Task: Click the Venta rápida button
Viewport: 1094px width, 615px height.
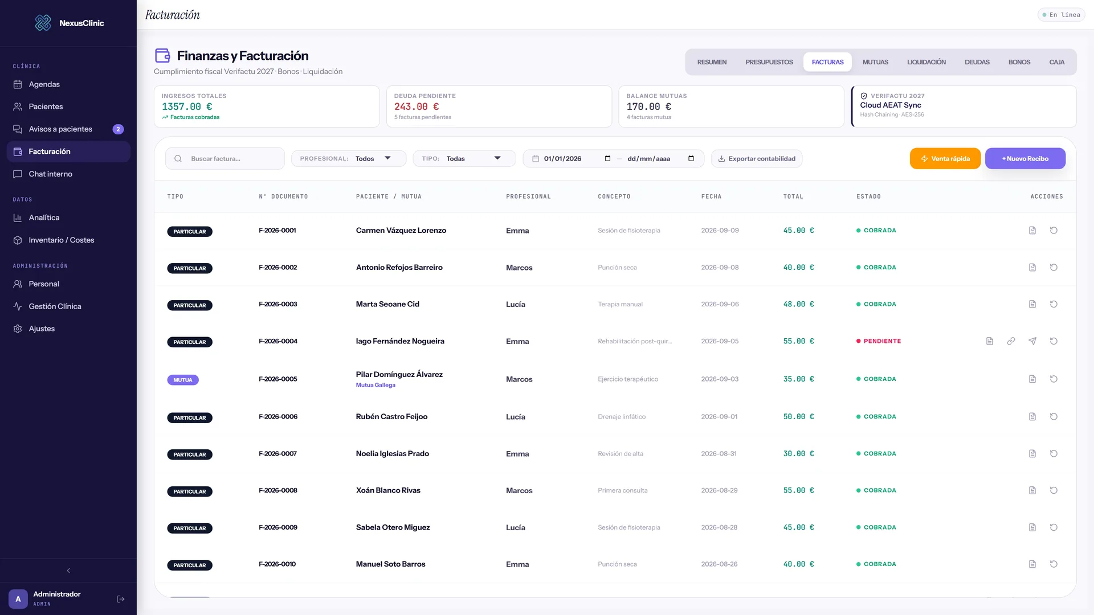Action: point(945,159)
